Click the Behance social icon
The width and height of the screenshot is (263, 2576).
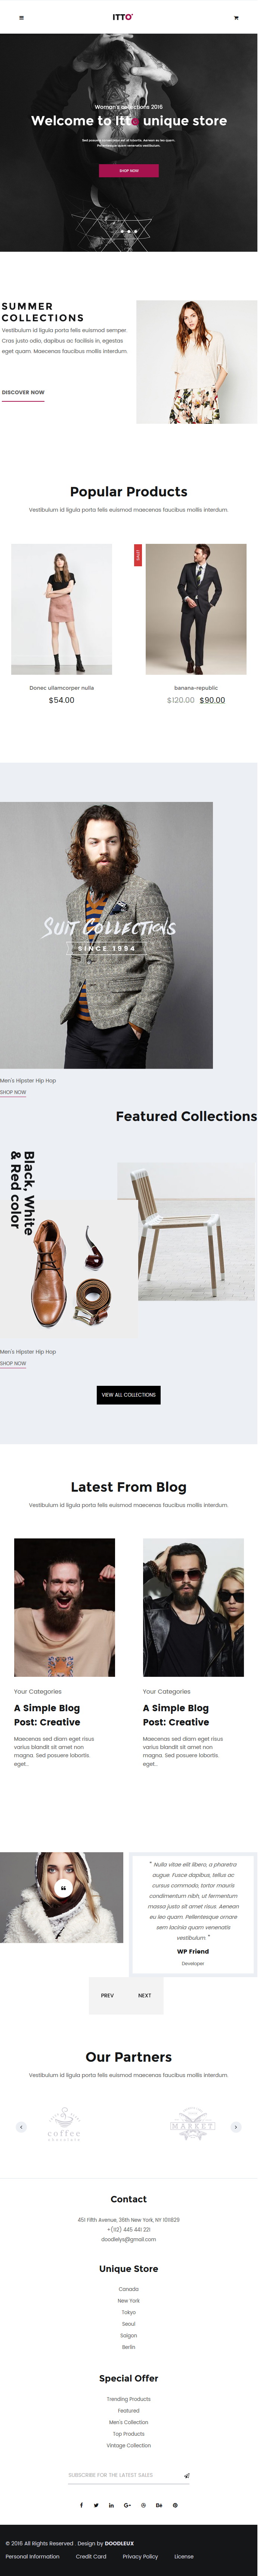point(159,2505)
